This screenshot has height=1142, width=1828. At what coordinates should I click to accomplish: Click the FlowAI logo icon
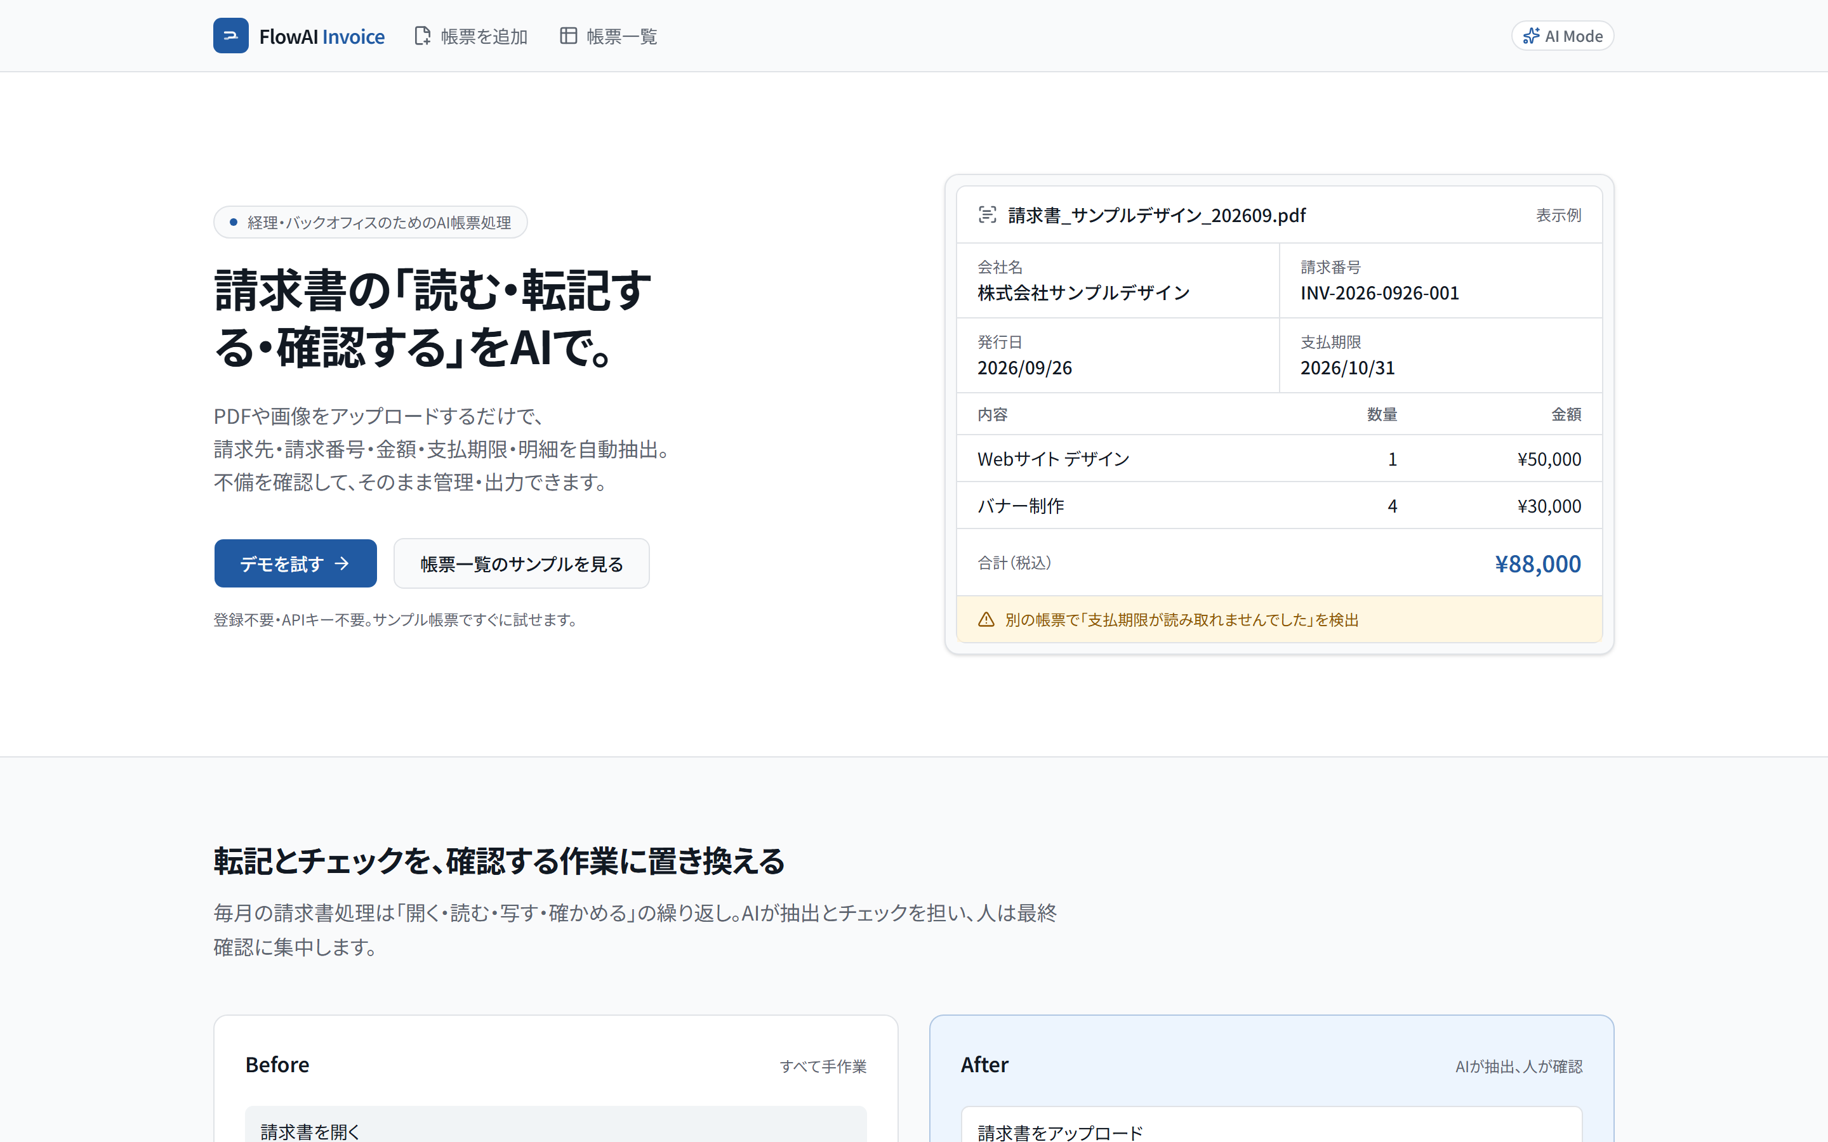coord(230,36)
